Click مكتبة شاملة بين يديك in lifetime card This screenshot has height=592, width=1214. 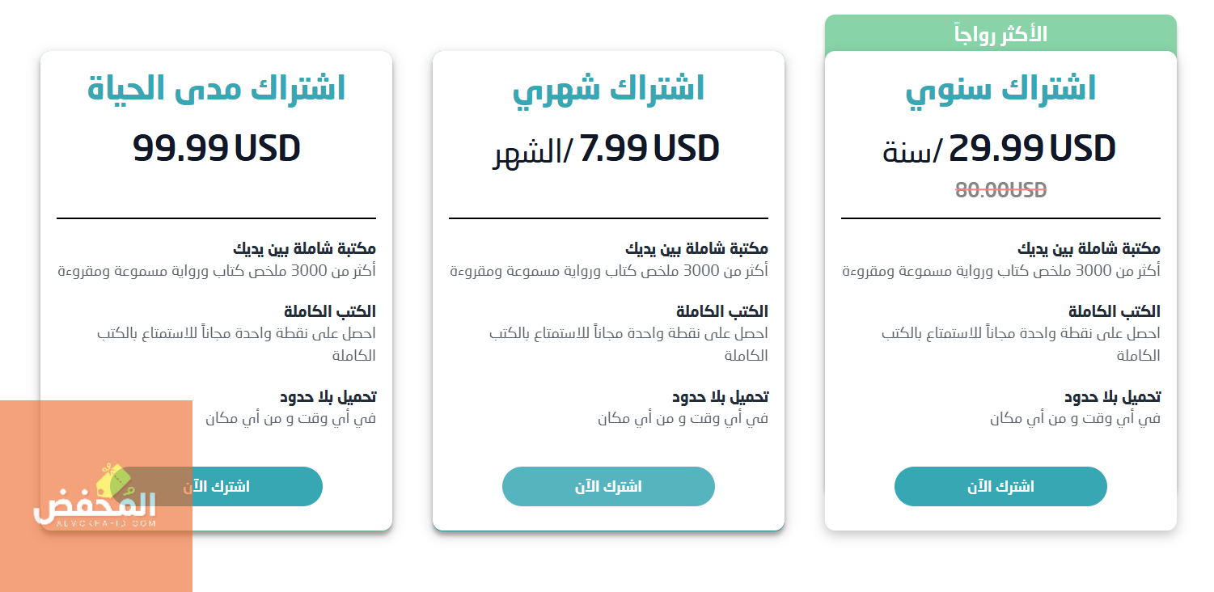[x=304, y=249]
